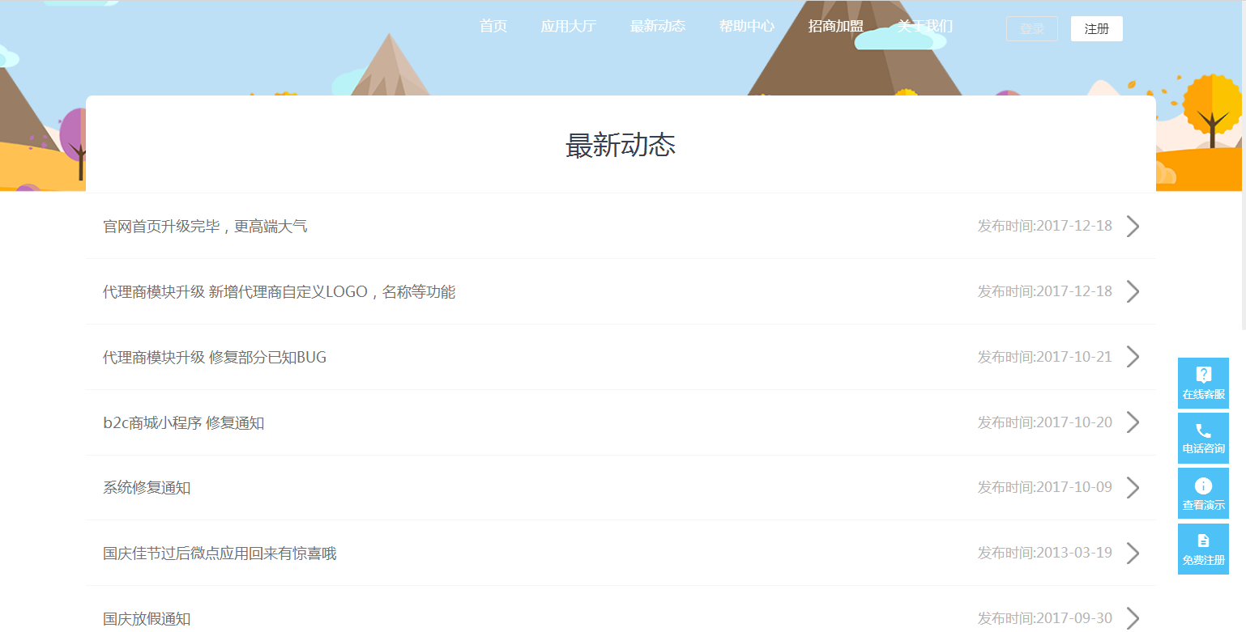The image size is (1246, 632).
Task: Go to 招商加盟 from the menu
Action: pos(834,26)
